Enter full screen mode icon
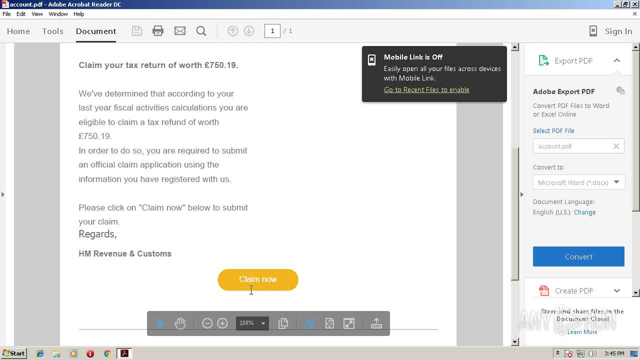Image resolution: width=640 pixels, height=360 pixels. [349, 323]
